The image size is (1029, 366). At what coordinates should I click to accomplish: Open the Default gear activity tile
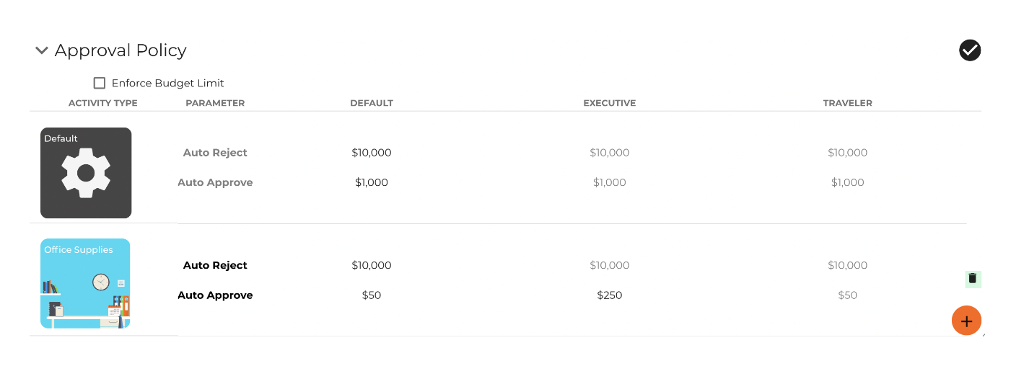click(86, 173)
